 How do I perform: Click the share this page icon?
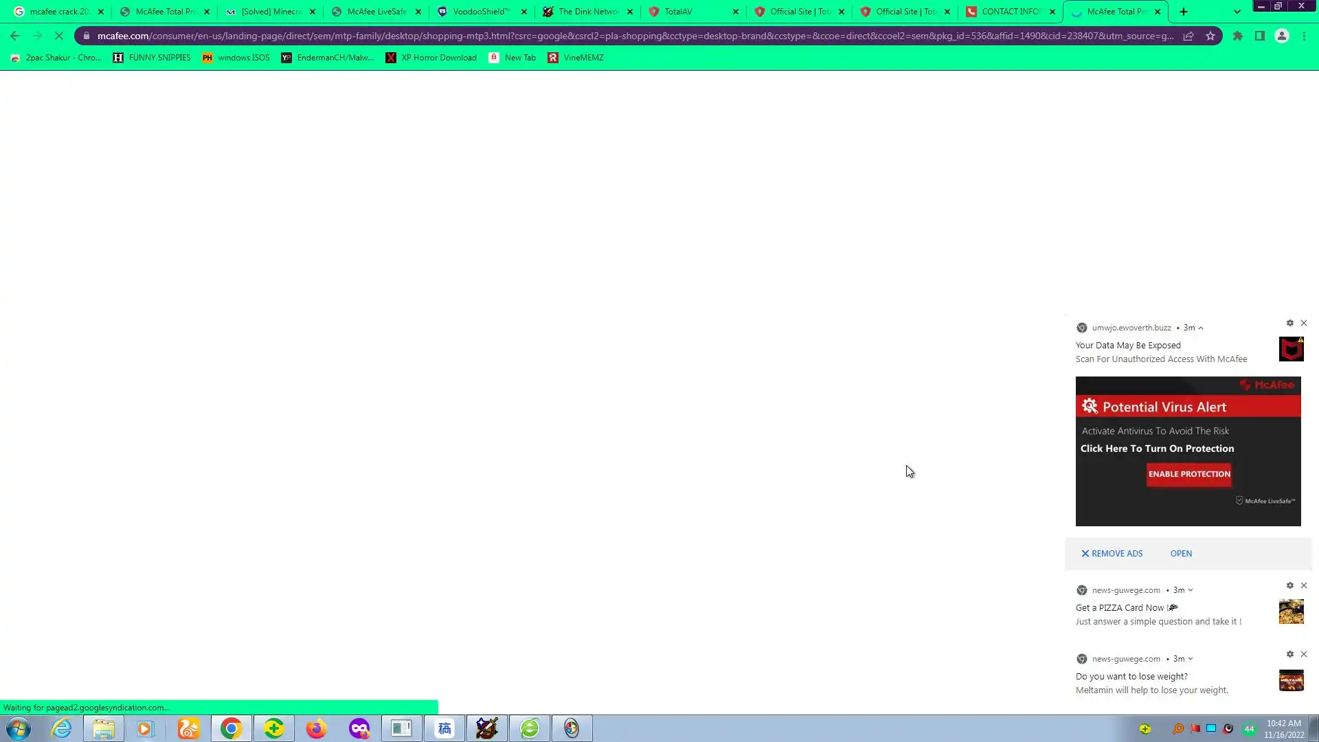[x=1188, y=36]
